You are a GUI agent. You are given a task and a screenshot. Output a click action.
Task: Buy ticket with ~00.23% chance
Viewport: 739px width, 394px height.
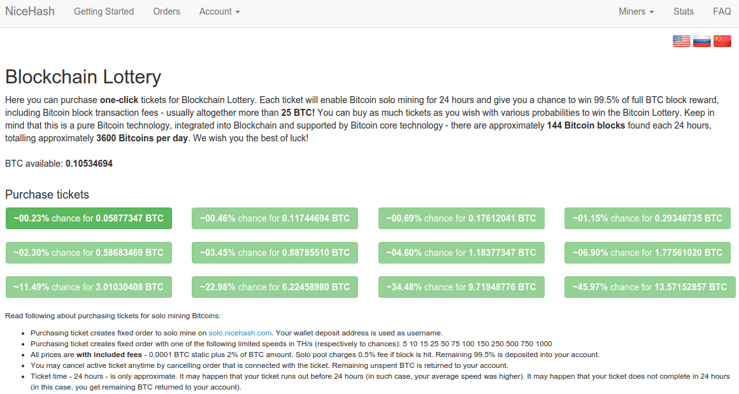coord(89,218)
